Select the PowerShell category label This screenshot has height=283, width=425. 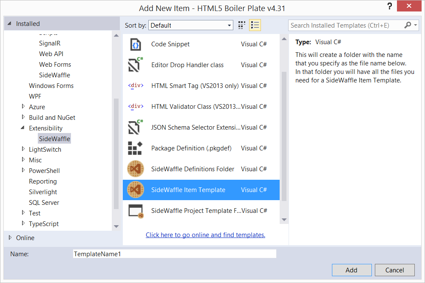click(44, 171)
